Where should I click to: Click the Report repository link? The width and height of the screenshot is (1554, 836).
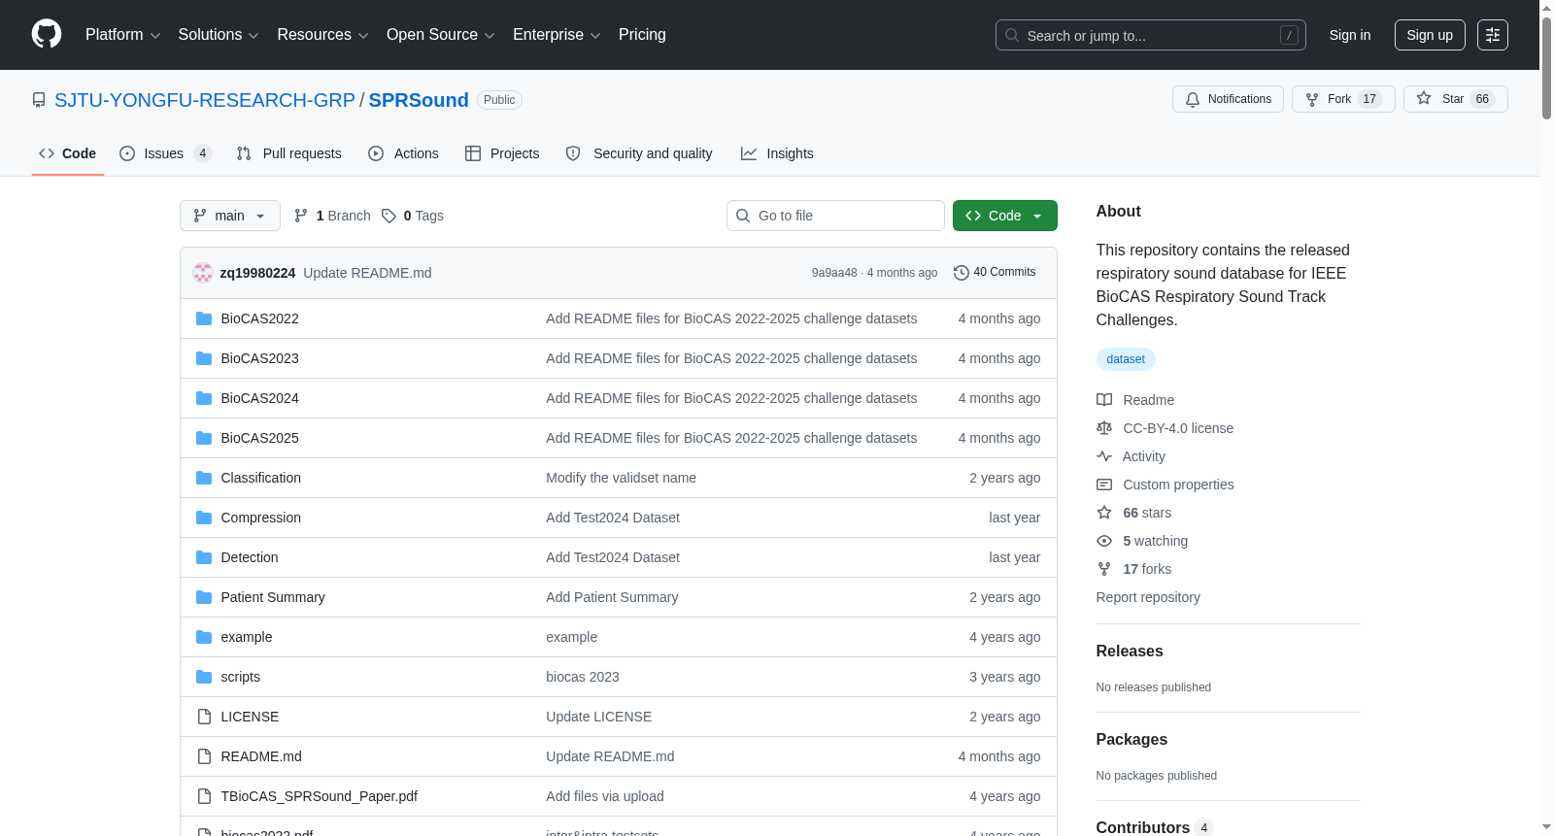(1148, 597)
